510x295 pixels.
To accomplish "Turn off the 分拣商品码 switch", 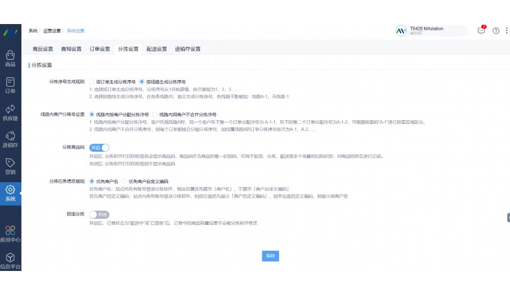I will 100,147.
